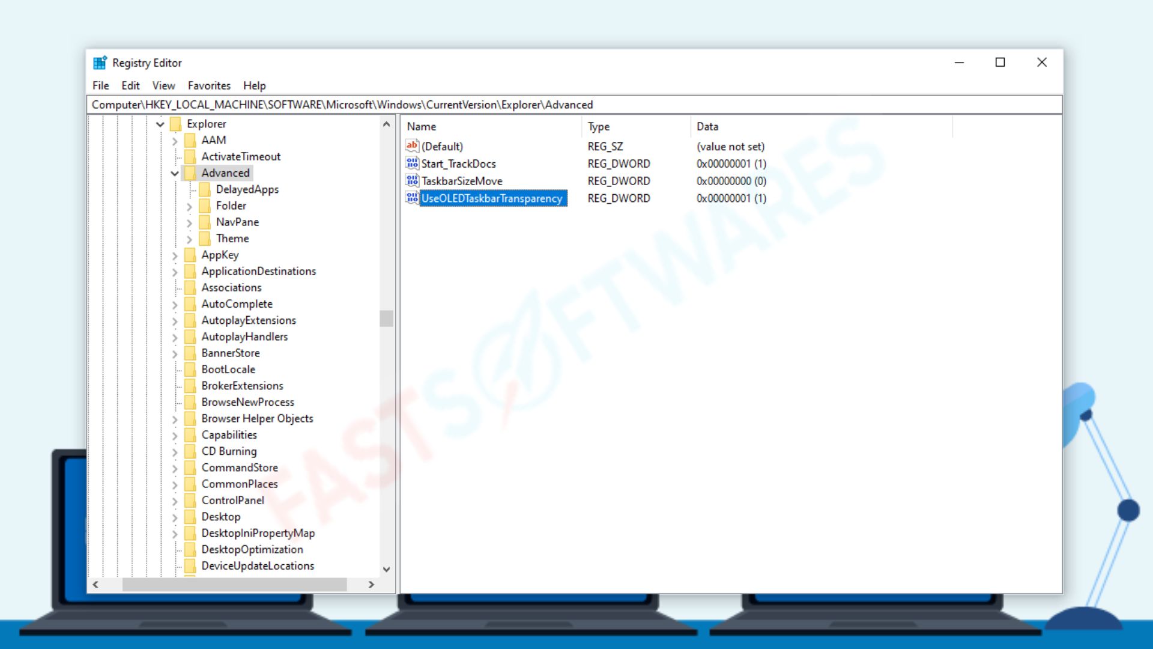The height and width of the screenshot is (649, 1153).
Task: Click the Advanced folder icon
Action: (190, 173)
